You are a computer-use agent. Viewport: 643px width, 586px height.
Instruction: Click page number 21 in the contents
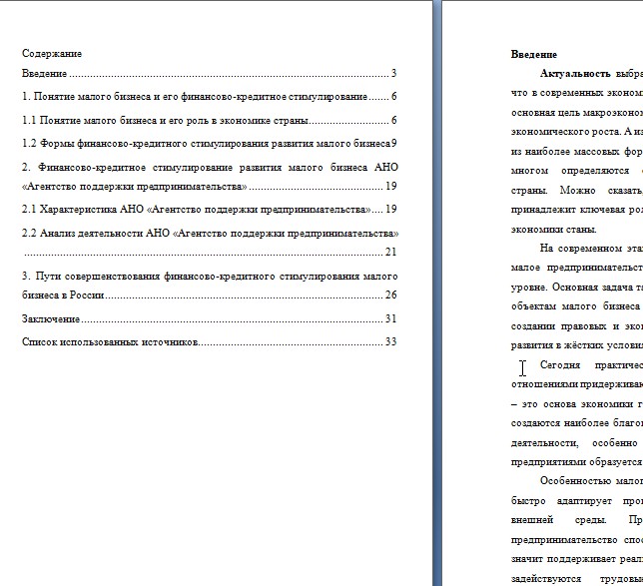pyautogui.click(x=390, y=252)
